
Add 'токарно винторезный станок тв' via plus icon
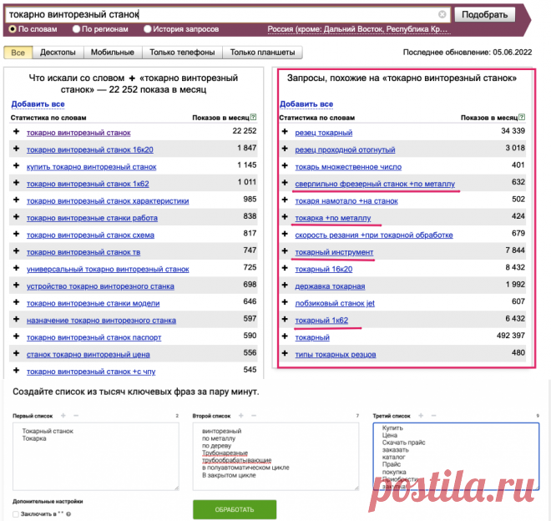[x=16, y=250]
